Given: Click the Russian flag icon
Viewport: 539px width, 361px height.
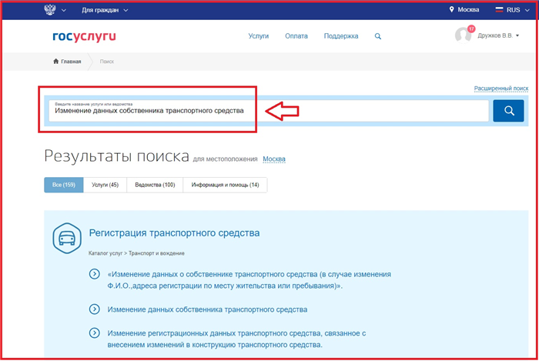Looking at the screenshot, I should (499, 9).
